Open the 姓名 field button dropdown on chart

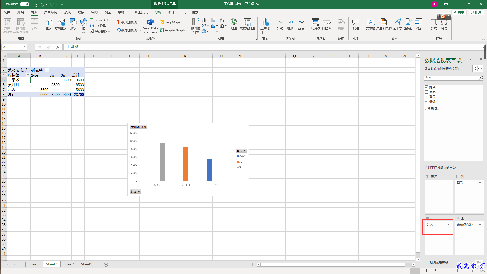(135, 192)
